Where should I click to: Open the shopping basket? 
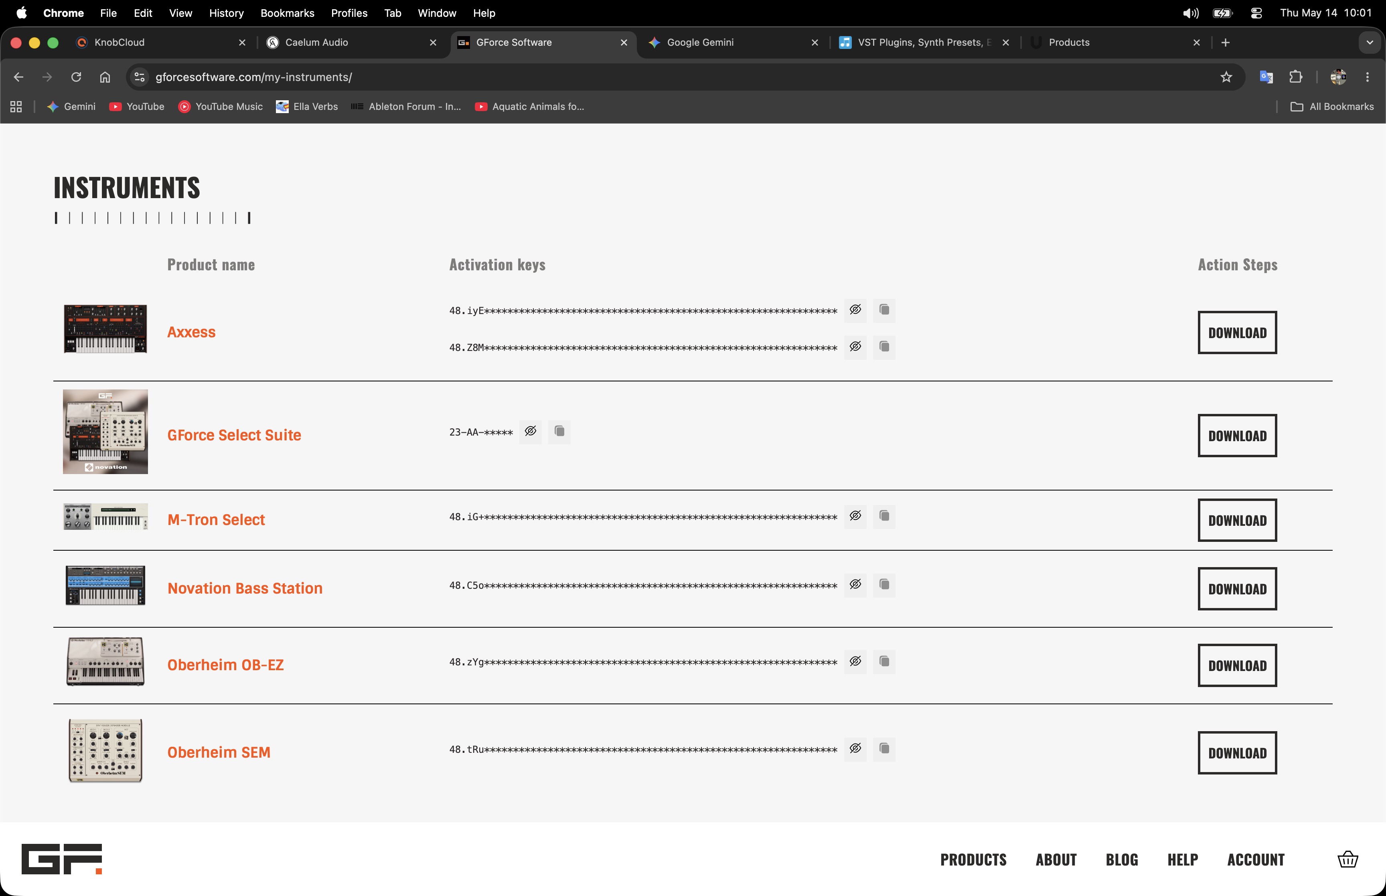click(1347, 860)
